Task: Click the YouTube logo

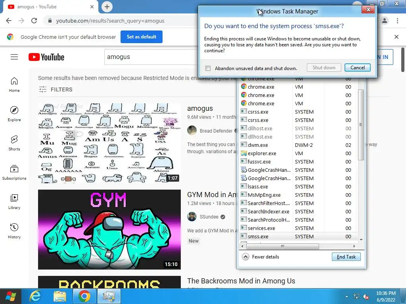Action: pos(46,57)
